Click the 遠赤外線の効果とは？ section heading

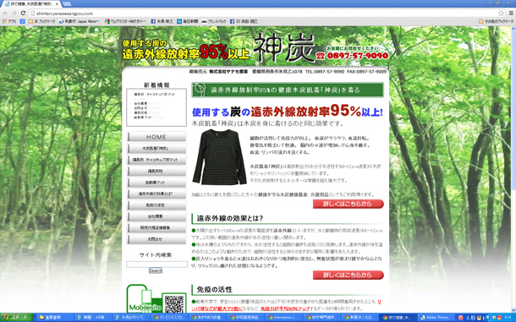tap(230, 218)
